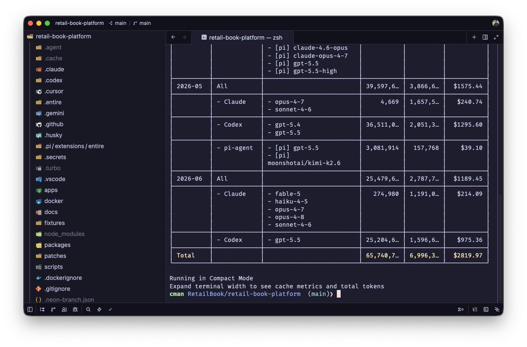Click the terminal prompt cursor after (main)❯

point(339,294)
